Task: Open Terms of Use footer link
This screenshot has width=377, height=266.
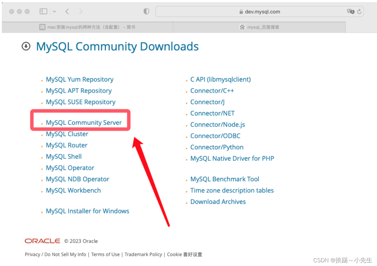Action: pyautogui.click(x=105, y=255)
